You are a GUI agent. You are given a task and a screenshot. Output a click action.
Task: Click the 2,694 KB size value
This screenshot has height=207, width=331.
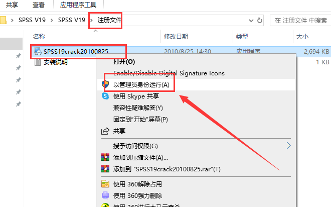pyautogui.click(x=316, y=52)
